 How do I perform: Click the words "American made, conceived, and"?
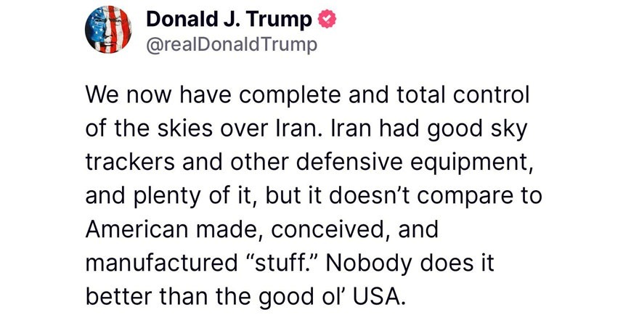[263, 229]
